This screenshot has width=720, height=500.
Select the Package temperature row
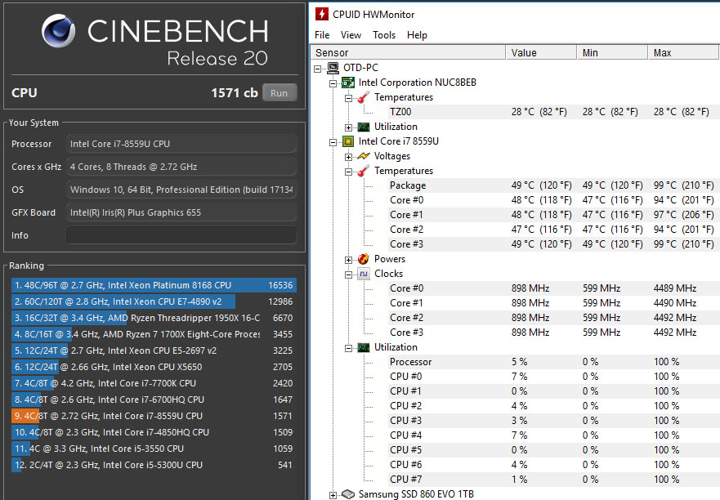pyautogui.click(x=552, y=185)
